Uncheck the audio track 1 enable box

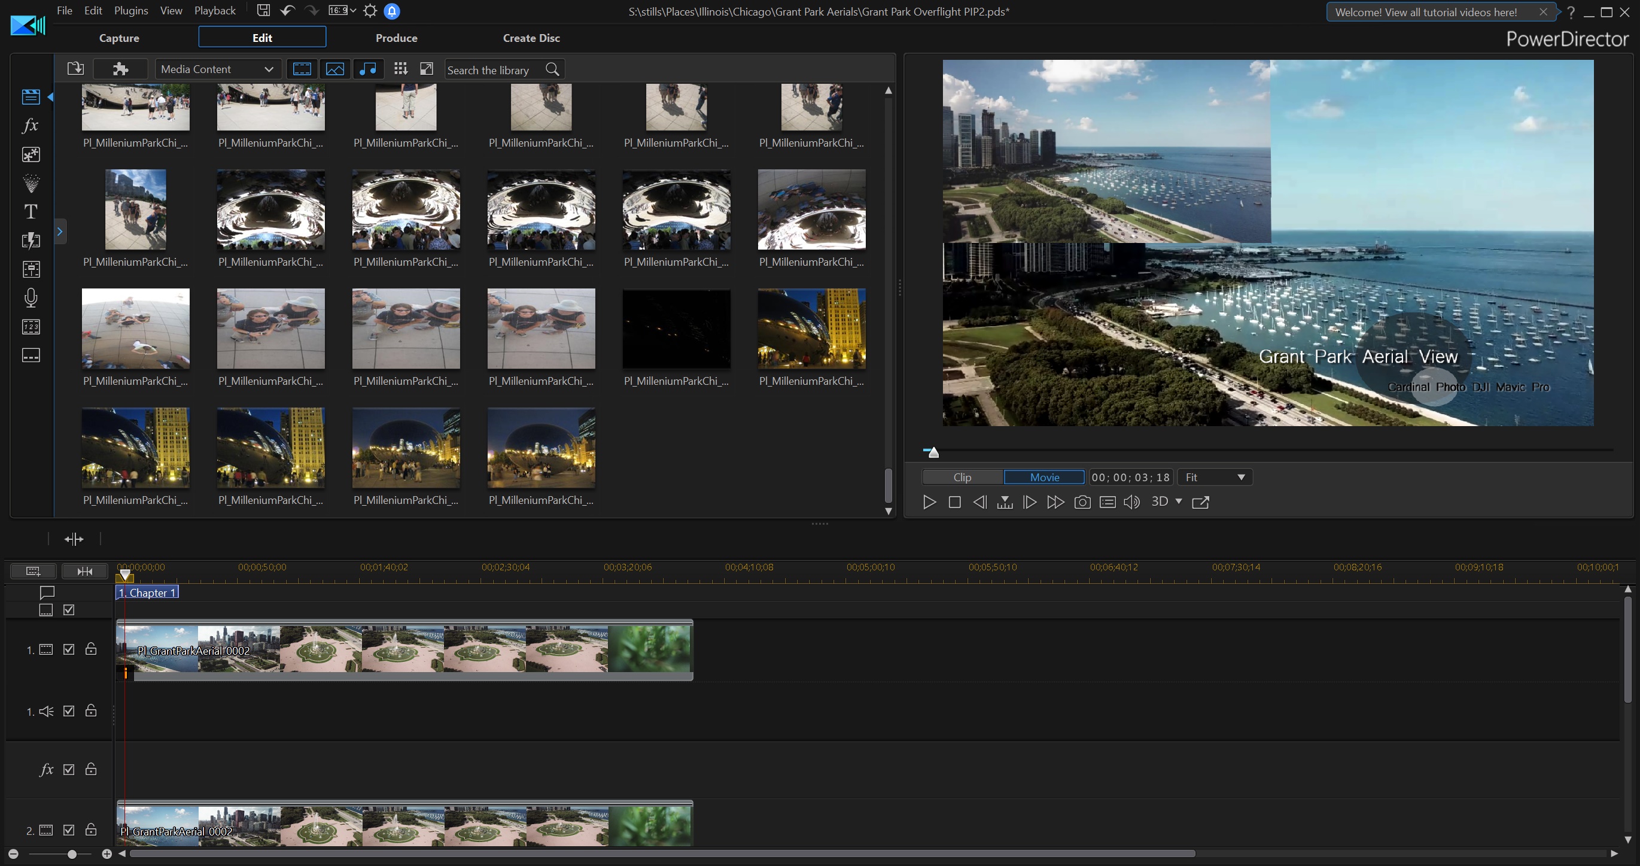(69, 711)
